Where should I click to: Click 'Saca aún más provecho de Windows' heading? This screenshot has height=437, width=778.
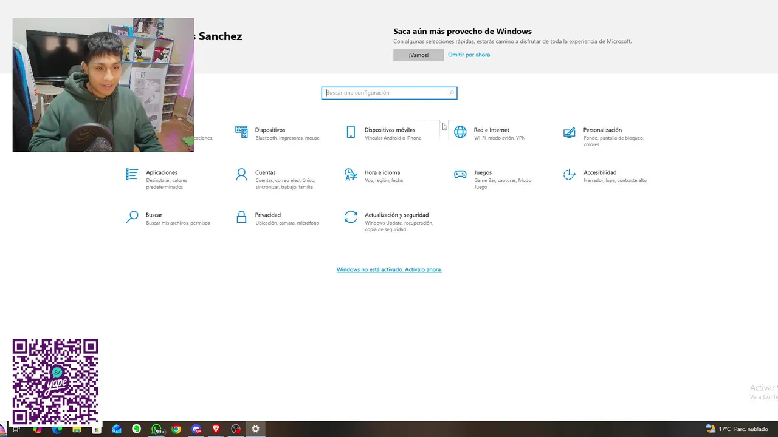tap(463, 31)
